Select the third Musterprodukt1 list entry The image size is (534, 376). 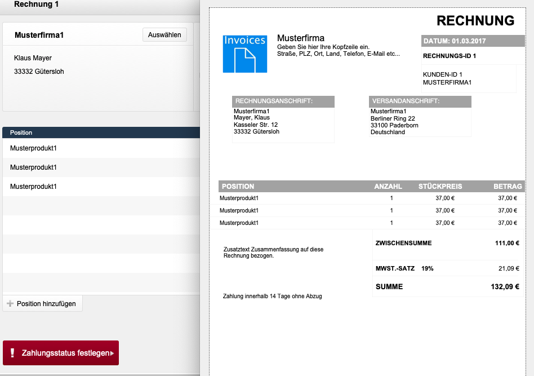(34, 187)
